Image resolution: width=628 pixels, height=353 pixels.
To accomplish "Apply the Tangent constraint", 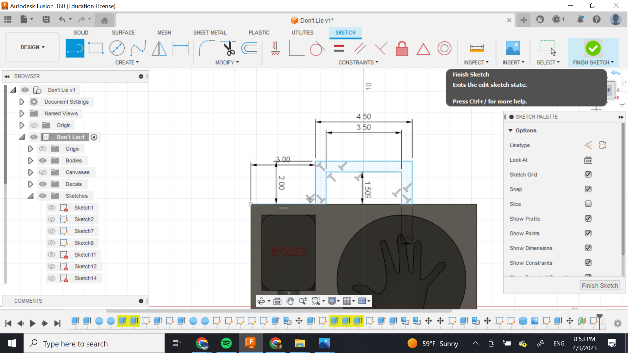I will pos(317,48).
